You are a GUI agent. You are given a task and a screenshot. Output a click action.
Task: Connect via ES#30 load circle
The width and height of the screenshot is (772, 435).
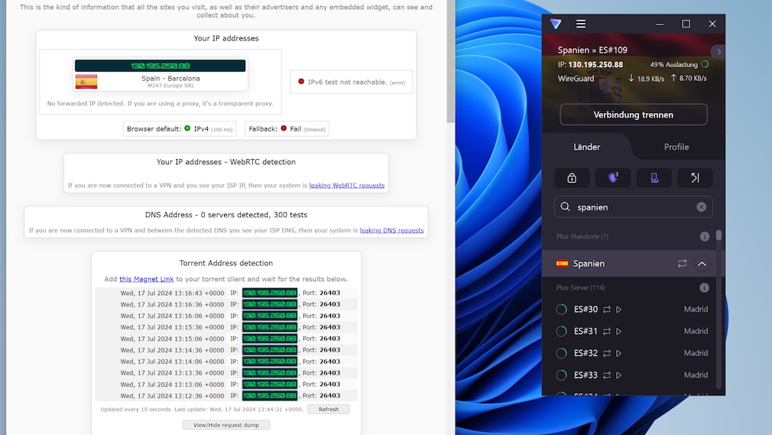click(x=561, y=310)
